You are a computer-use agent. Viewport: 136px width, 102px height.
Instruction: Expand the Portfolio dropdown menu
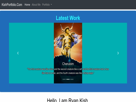(47, 5)
